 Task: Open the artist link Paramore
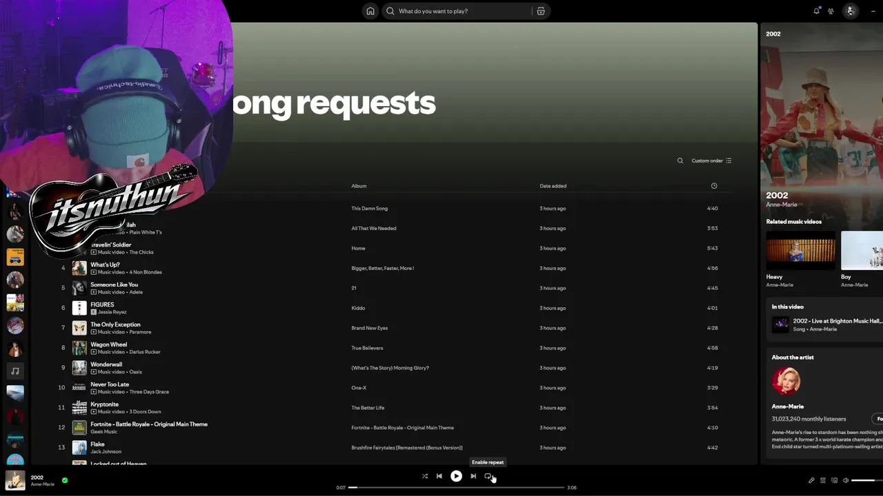click(x=139, y=332)
